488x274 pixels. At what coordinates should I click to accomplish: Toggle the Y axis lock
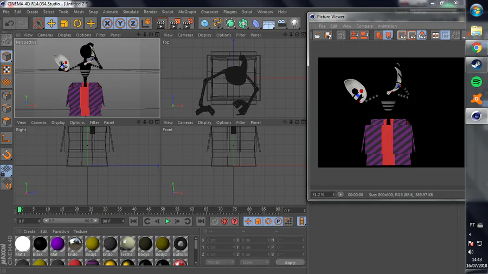(x=120, y=23)
